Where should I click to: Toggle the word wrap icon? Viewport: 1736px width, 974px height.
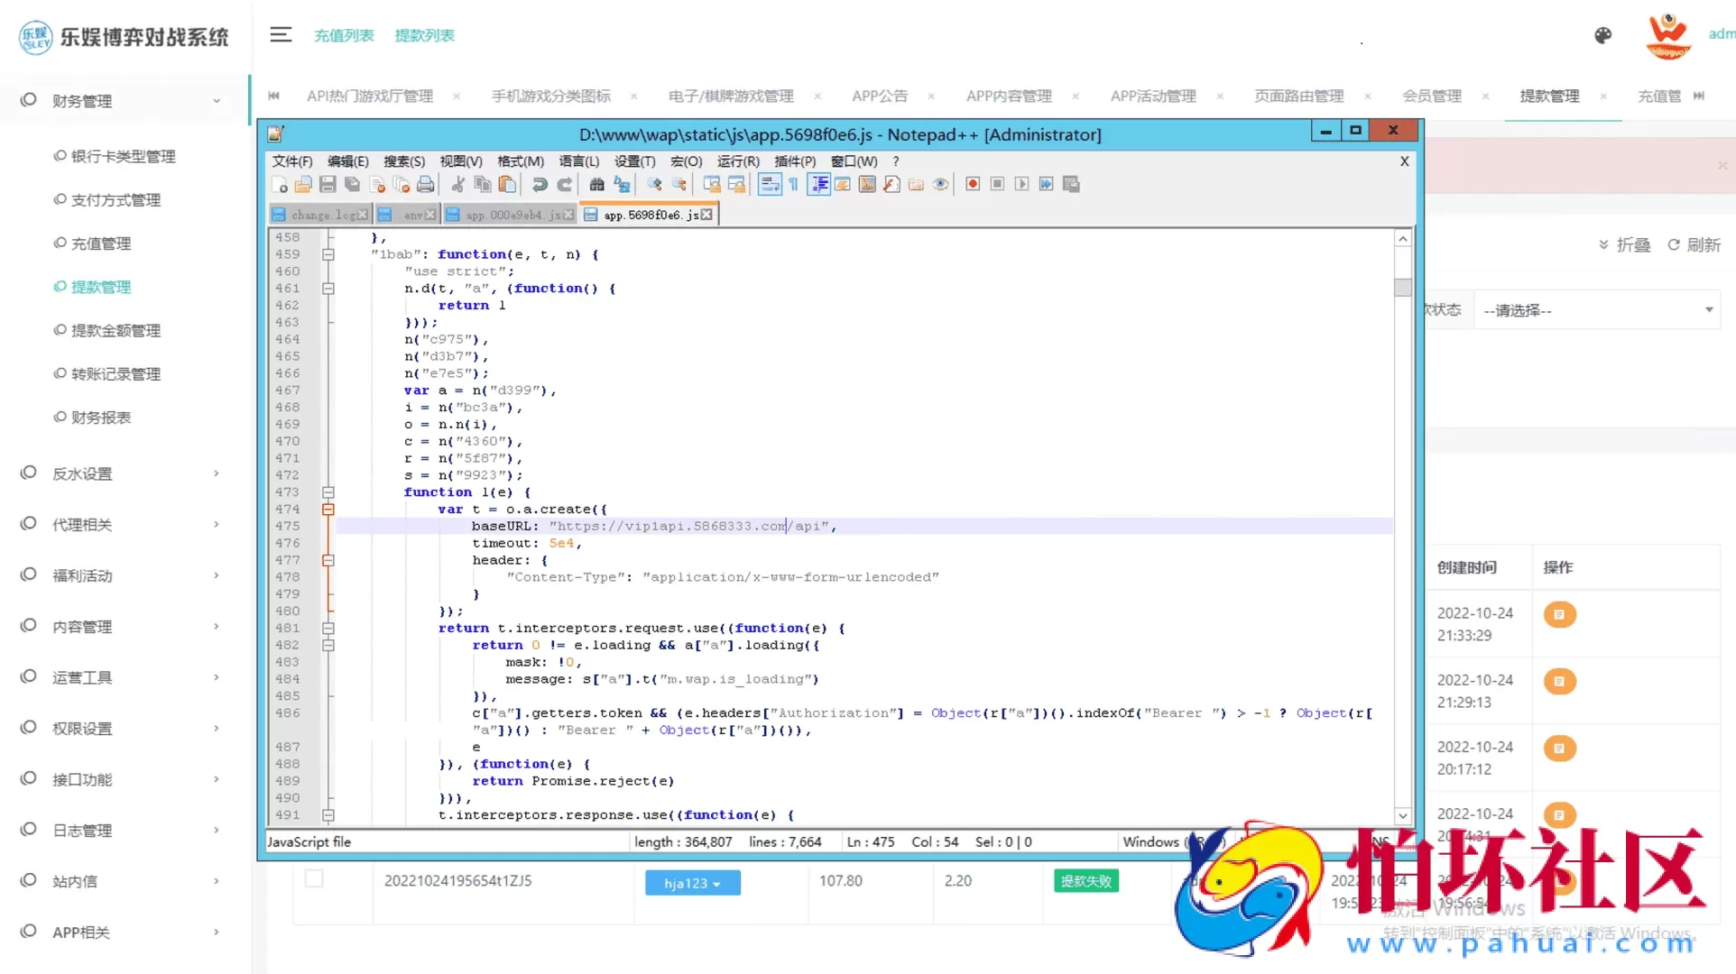(x=769, y=184)
